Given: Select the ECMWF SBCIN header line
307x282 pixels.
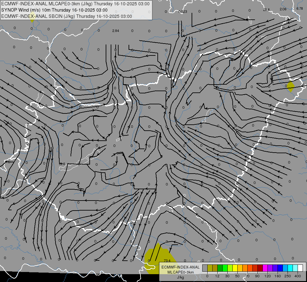Looking at the screenshot, I should [66, 16].
